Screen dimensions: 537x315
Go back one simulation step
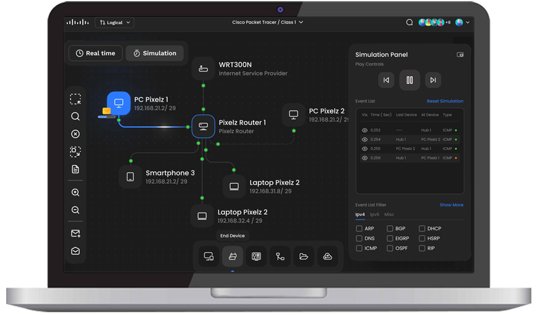(386, 80)
